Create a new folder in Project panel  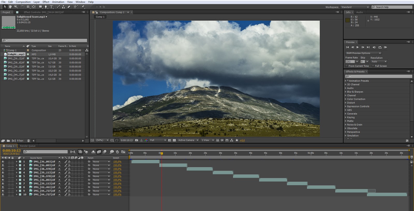[8, 141]
